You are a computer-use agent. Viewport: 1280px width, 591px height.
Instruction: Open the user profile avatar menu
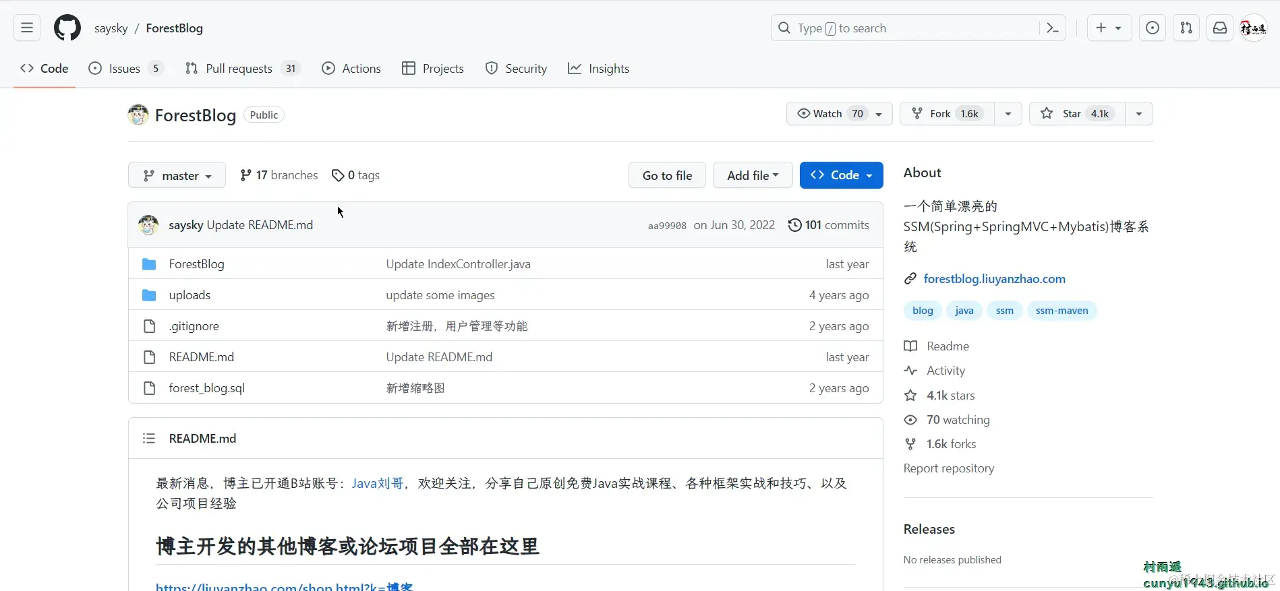pyautogui.click(x=1254, y=28)
